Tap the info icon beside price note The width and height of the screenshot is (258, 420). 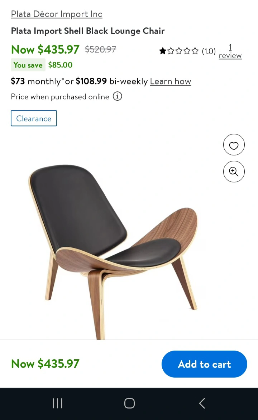click(118, 96)
